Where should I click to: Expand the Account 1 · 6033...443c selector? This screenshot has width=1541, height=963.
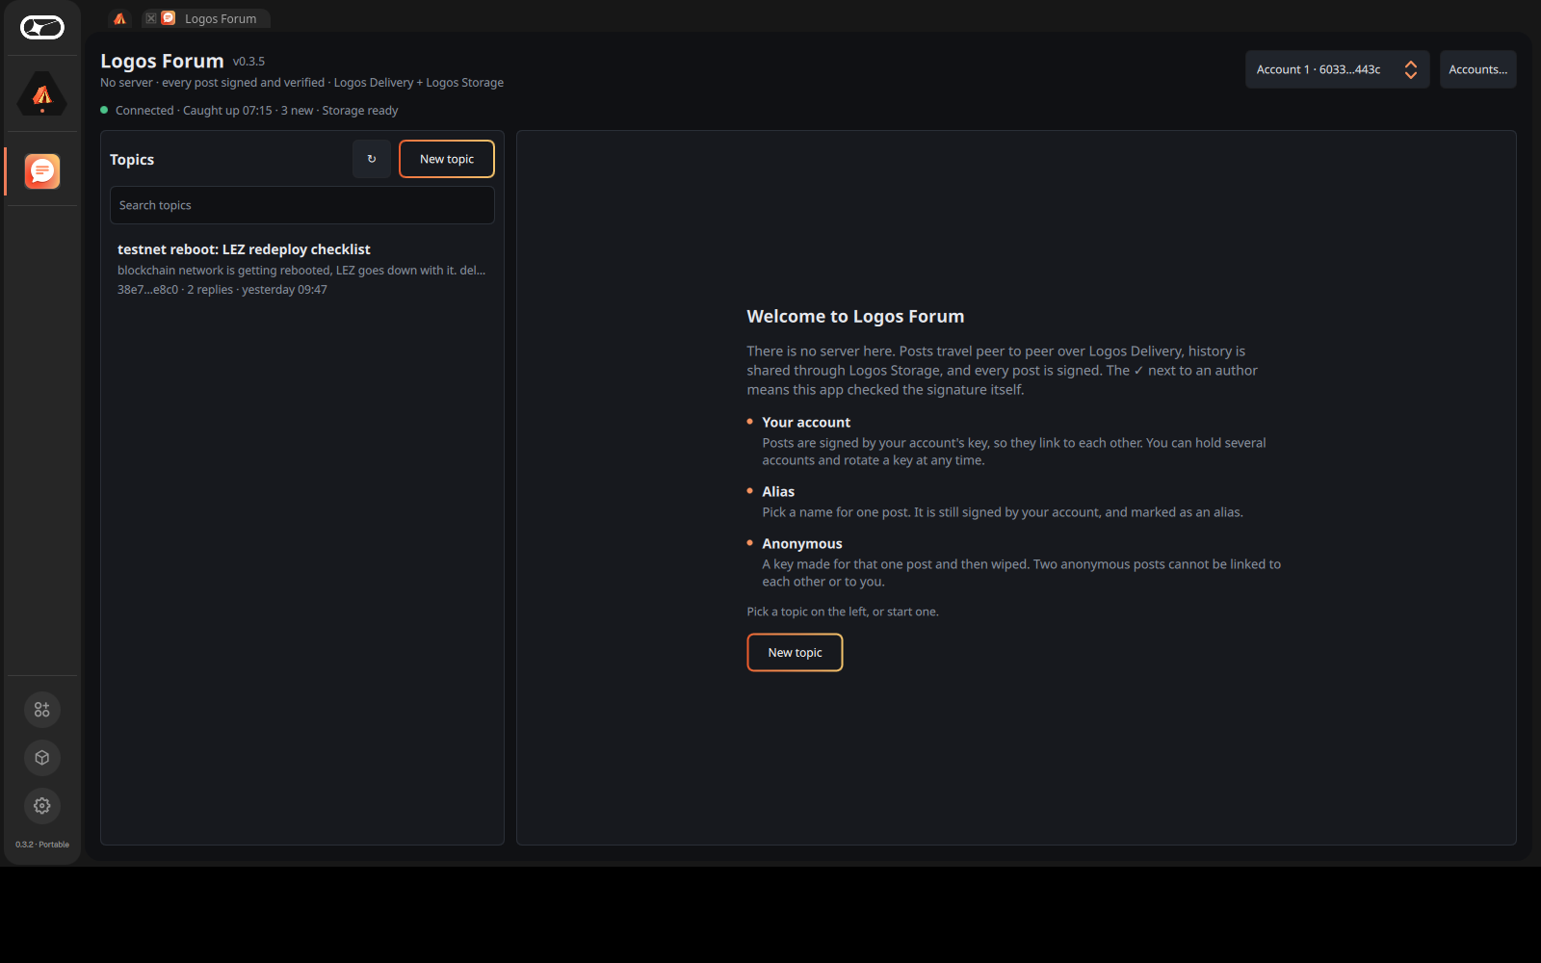1338,69
